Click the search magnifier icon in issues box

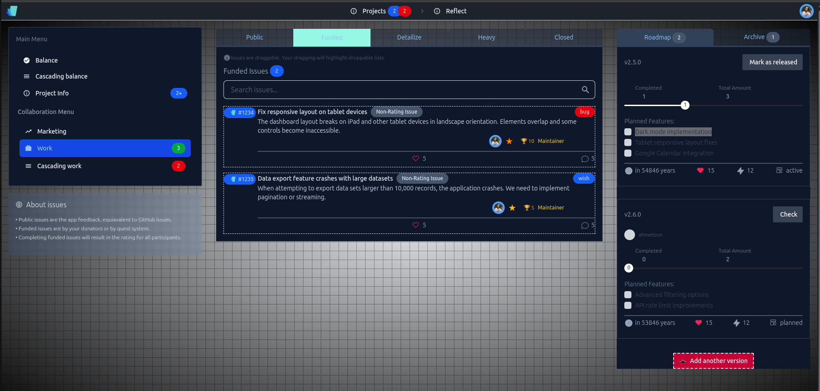click(x=585, y=90)
